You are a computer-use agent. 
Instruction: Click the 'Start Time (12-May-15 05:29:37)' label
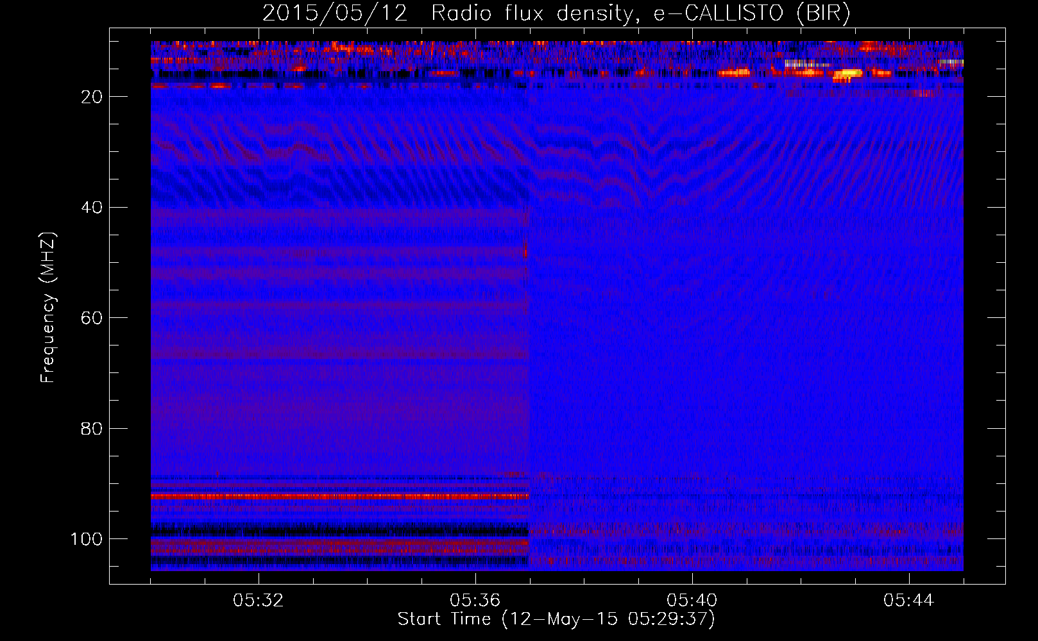556,619
